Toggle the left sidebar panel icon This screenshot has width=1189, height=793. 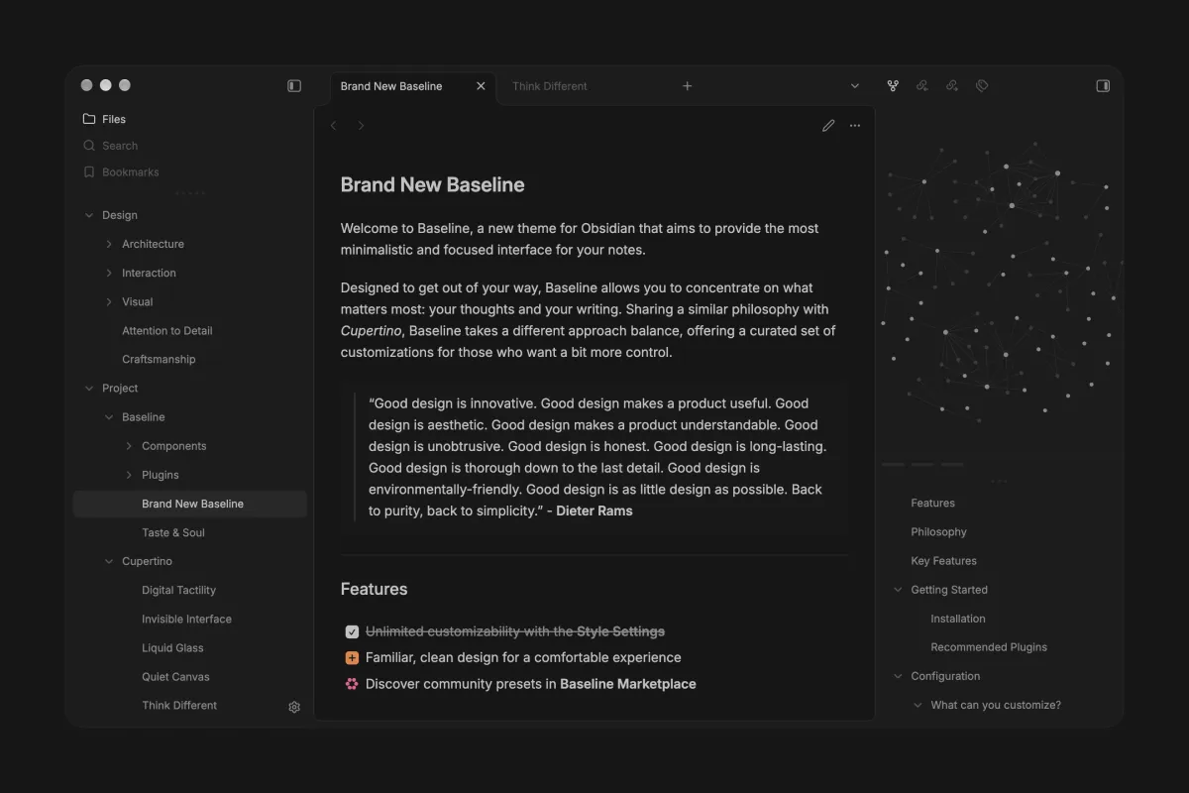click(294, 86)
